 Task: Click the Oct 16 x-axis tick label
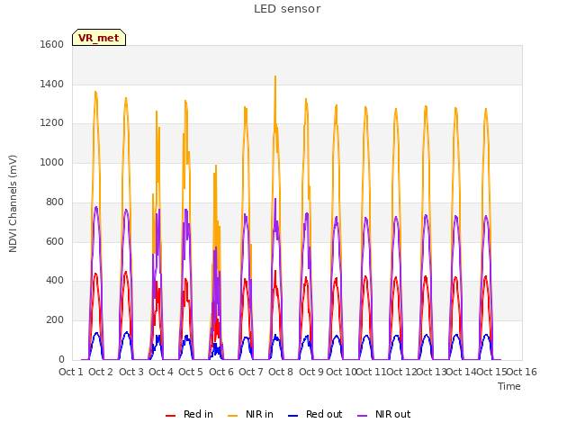(x=522, y=372)
